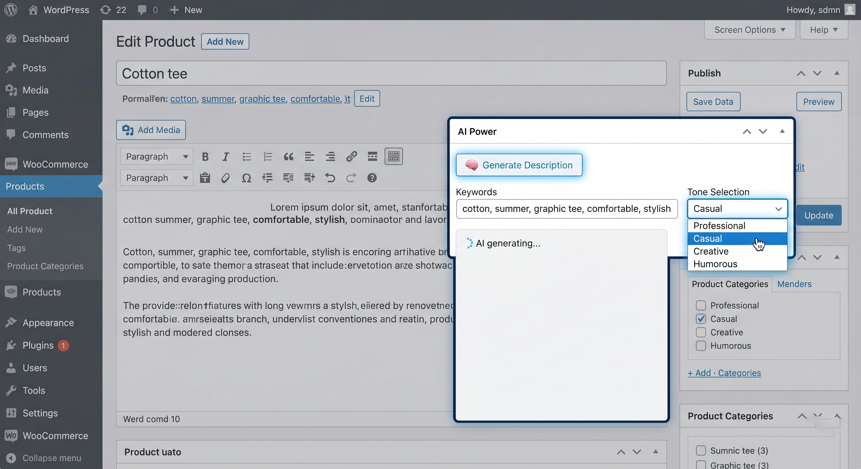The width and height of the screenshot is (861, 469).
Task: Click the Save Data button
Action: click(x=713, y=101)
